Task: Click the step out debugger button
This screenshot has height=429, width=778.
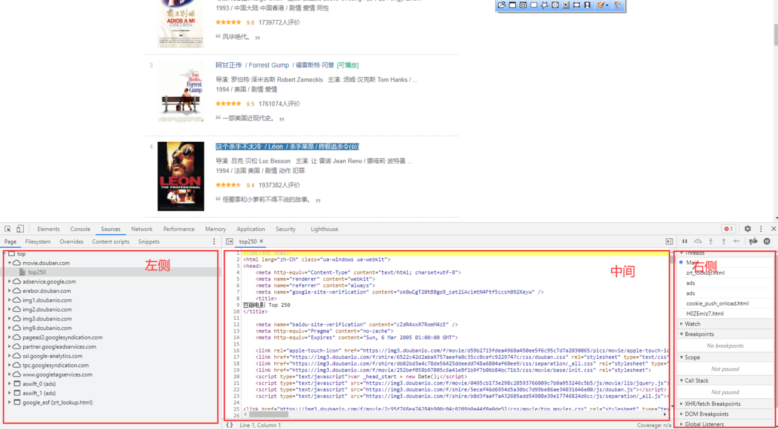Action: 723,241
